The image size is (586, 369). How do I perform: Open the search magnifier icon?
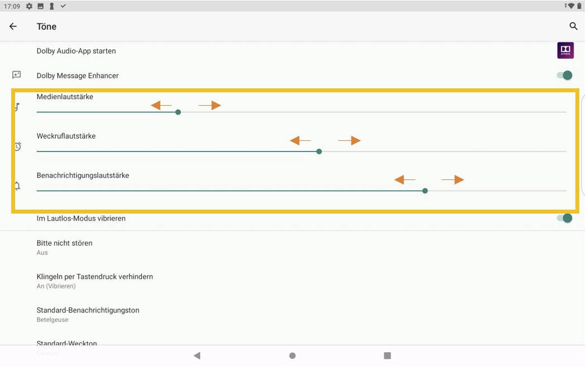[573, 26]
